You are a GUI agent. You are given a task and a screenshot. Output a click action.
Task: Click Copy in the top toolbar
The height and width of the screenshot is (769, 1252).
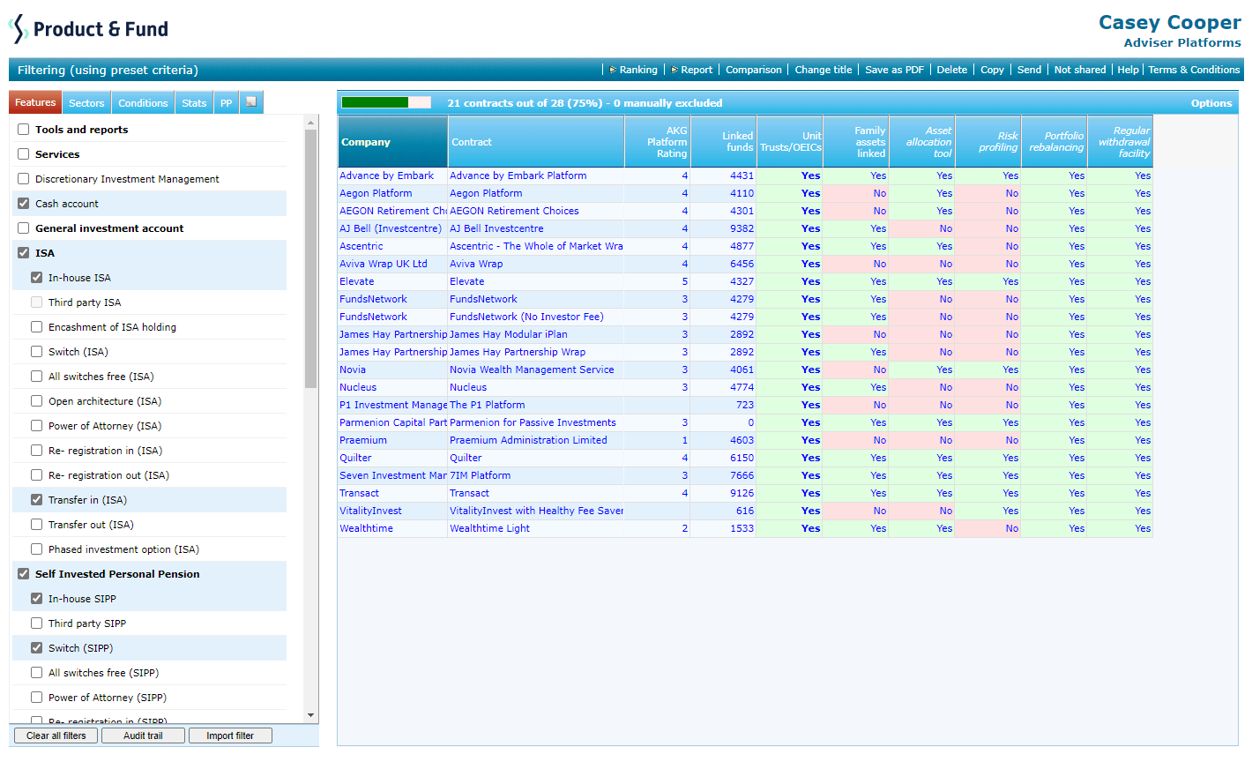[x=993, y=70]
